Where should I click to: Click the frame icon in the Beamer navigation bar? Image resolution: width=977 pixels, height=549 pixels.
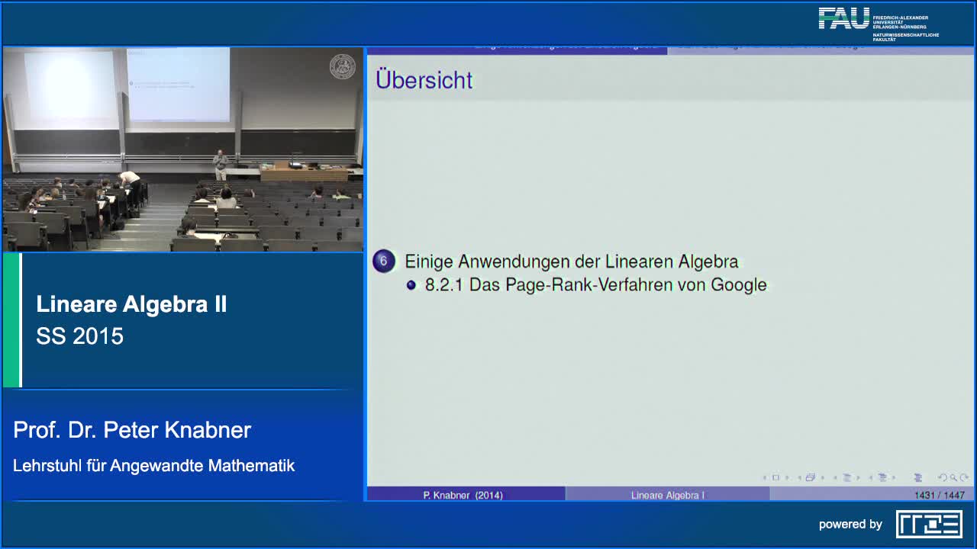[x=810, y=478]
